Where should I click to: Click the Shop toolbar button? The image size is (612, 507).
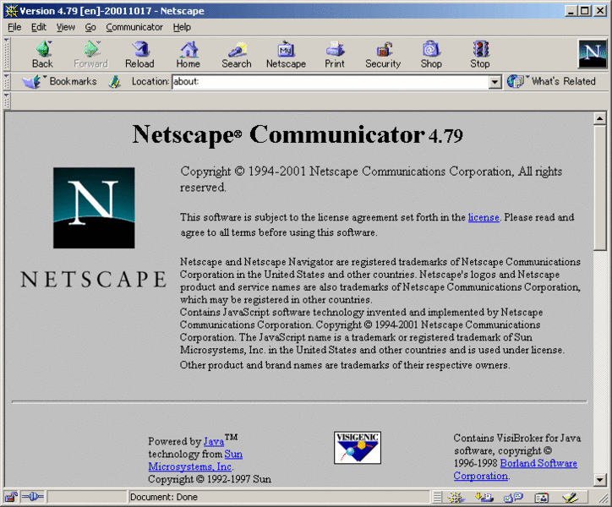[x=431, y=55]
